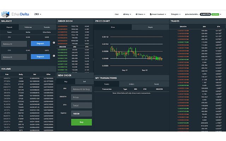This screenshot has height=141, width=226.
Task: Click the Expires field showing 10000
Action: [x=82, y=114]
